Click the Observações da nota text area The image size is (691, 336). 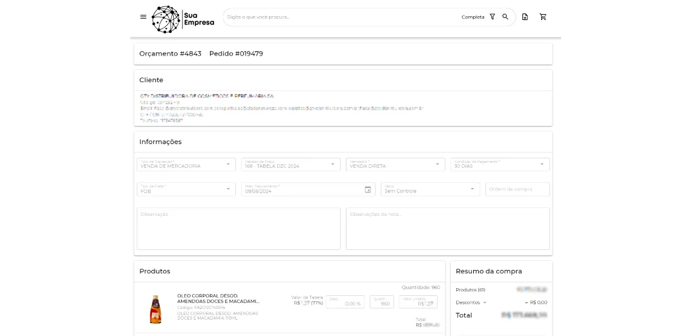click(x=447, y=229)
